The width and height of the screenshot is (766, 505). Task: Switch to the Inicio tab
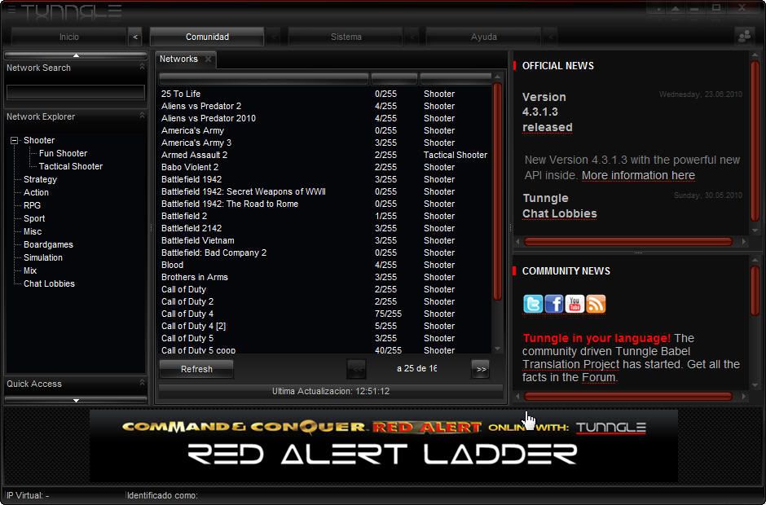coord(69,37)
